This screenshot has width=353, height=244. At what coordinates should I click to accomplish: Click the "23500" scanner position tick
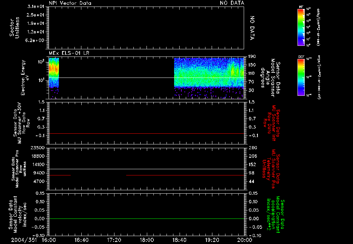[38, 148]
